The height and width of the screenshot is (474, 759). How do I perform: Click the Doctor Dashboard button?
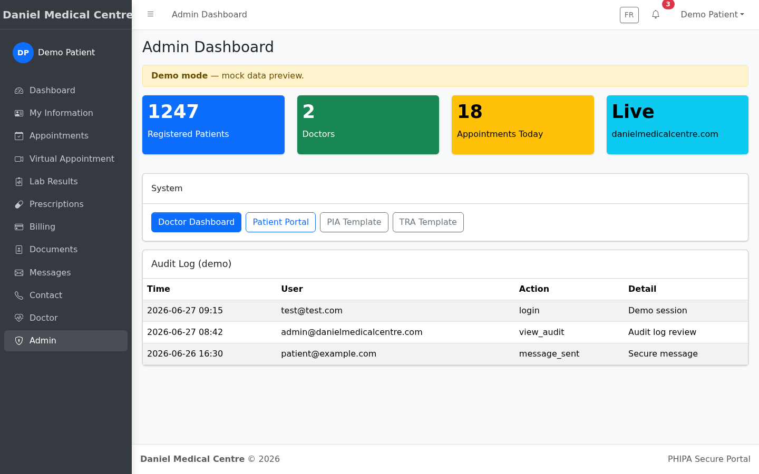coord(196,222)
